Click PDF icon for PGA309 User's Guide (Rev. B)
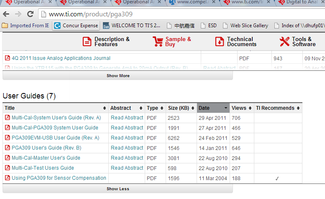This screenshot has height=199, width=325. (7, 147)
